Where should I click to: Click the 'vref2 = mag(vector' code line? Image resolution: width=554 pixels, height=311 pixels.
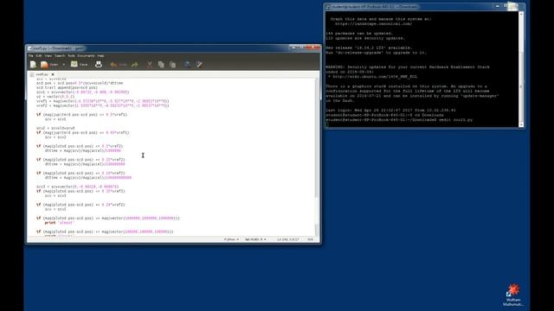click(102, 105)
